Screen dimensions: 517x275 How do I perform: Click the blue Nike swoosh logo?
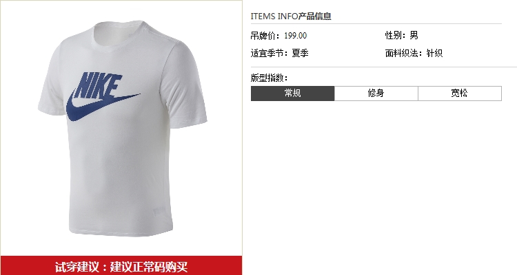(x=97, y=107)
